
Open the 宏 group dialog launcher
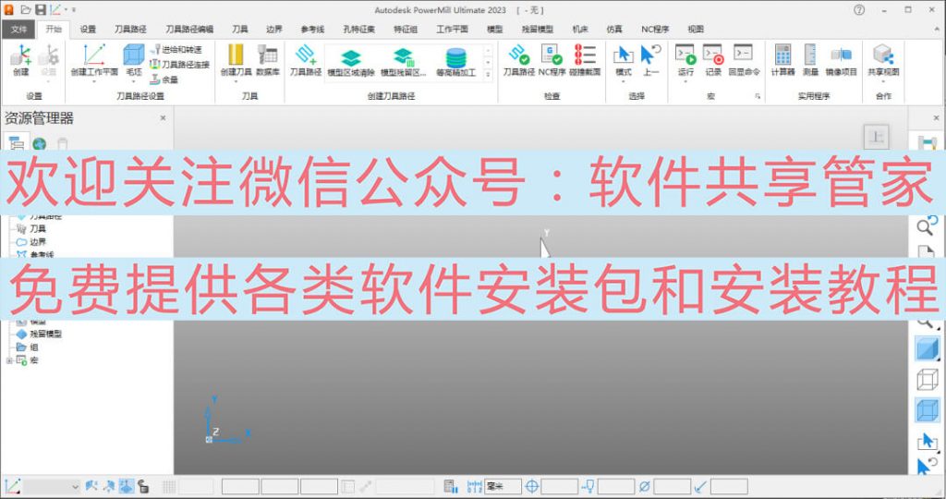coord(758,96)
